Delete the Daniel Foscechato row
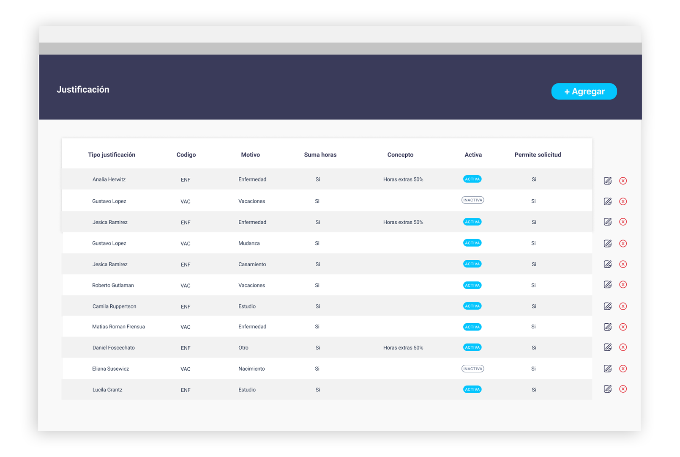This screenshot has height=457, width=680. coord(623,347)
